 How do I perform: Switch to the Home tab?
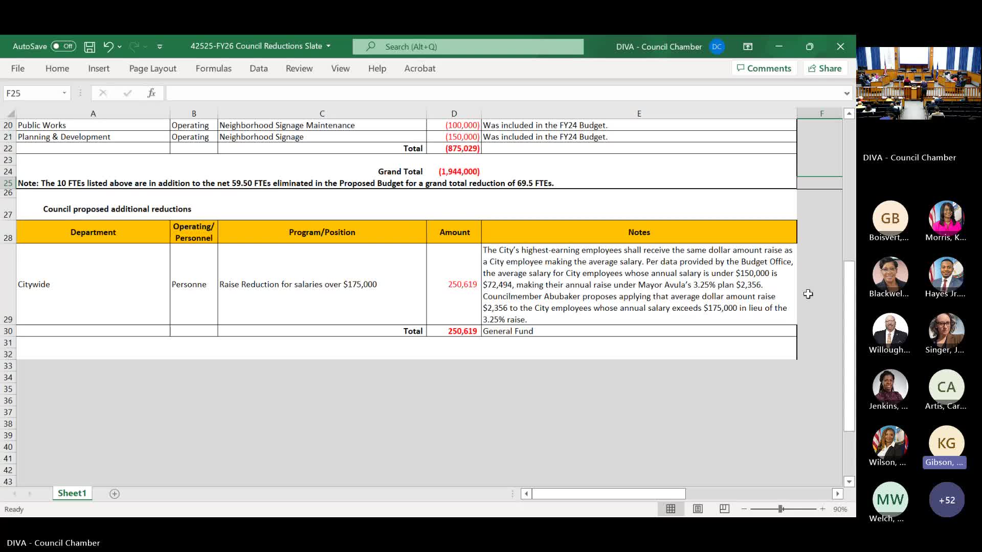tap(57, 68)
